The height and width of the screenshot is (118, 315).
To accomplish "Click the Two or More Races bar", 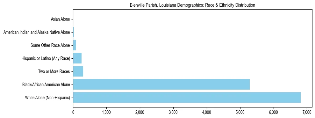I will [78, 71].
